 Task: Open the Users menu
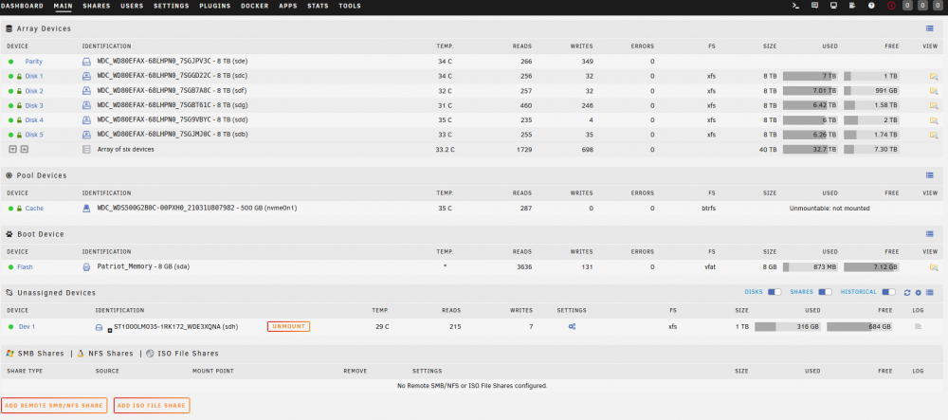point(132,6)
